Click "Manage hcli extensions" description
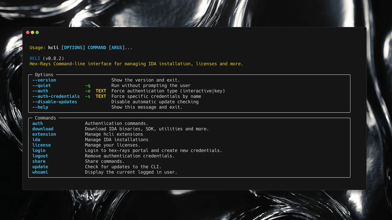 click(x=114, y=134)
